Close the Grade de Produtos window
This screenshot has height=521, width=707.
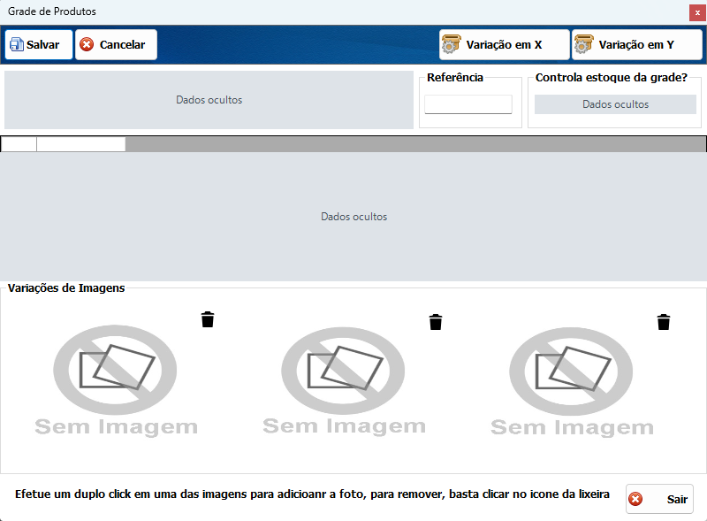pos(697,12)
